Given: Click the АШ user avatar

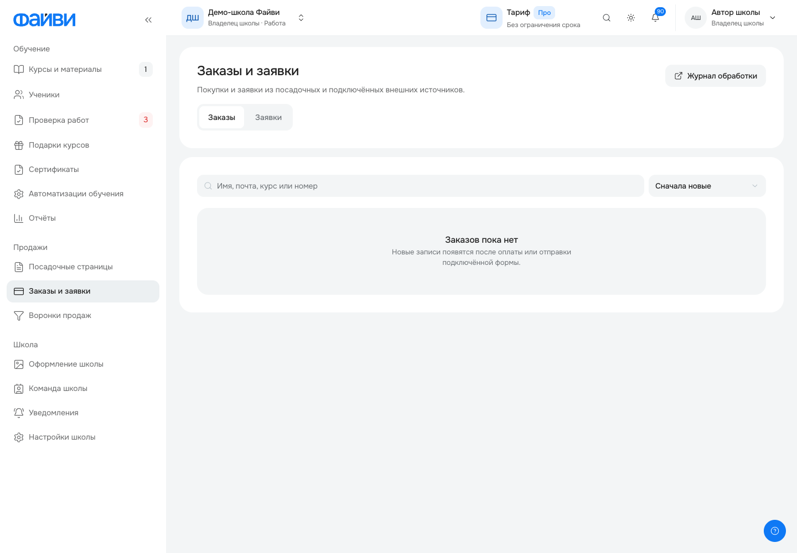Looking at the screenshot, I should 696,18.
